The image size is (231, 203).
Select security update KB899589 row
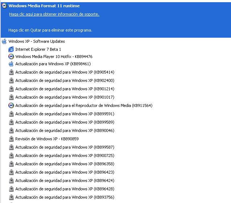[65, 122]
